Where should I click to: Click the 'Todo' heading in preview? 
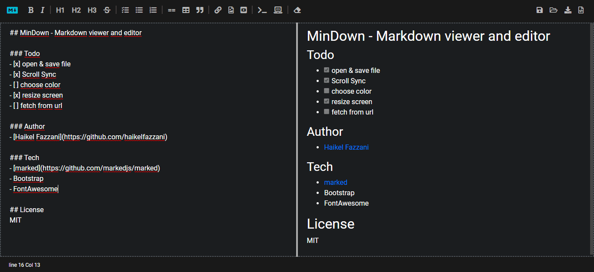tap(320, 55)
